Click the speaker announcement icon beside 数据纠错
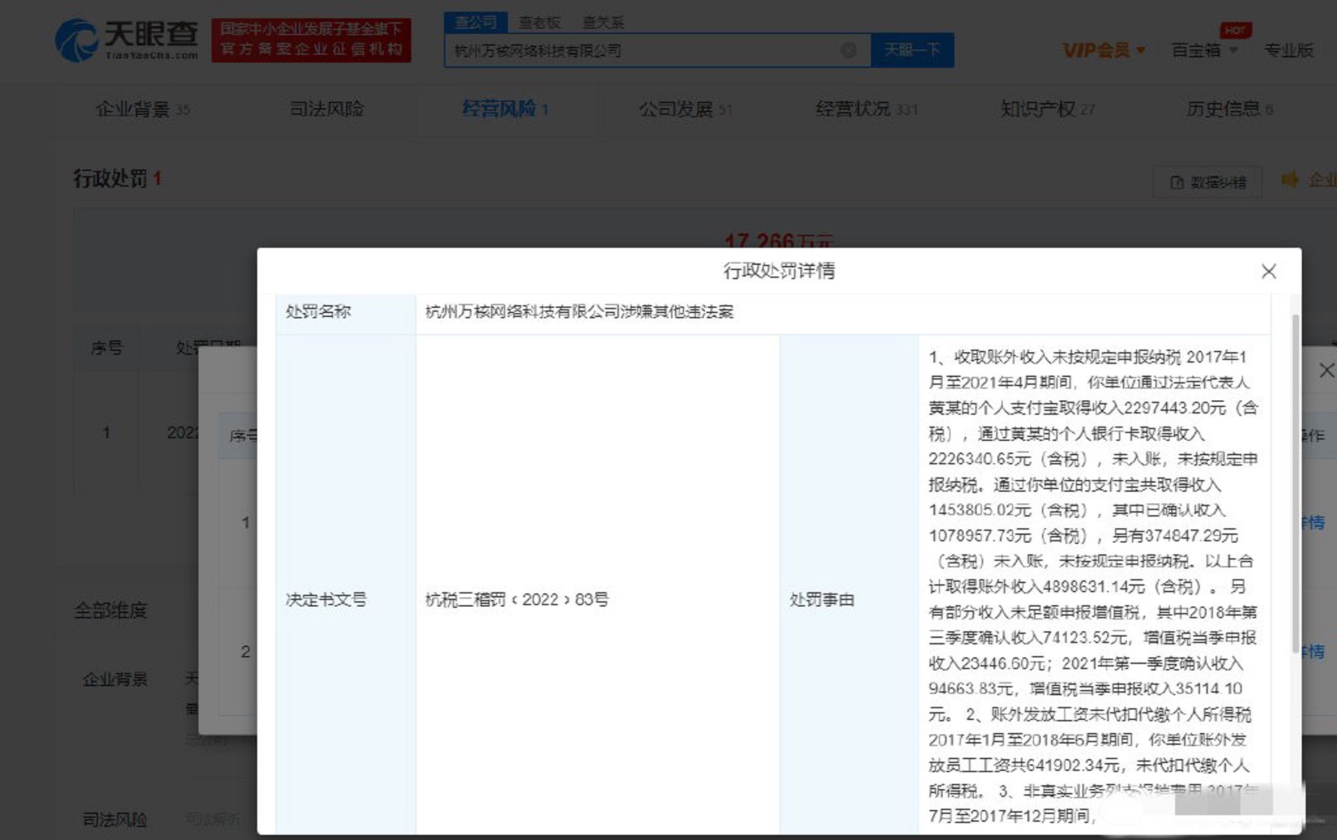 pos(1290,180)
